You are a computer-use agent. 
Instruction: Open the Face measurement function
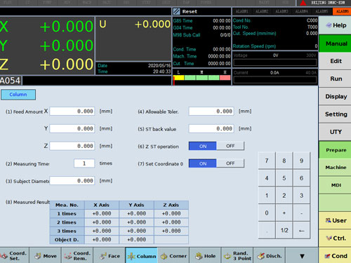[110, 255]
